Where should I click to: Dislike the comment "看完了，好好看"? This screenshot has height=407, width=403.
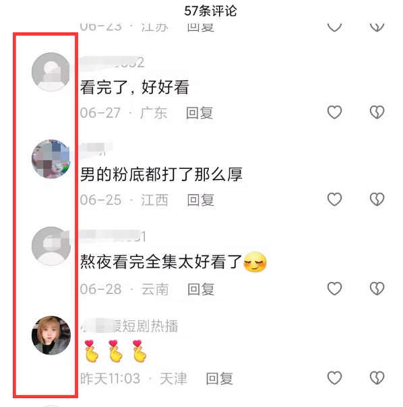coord(377,112)
